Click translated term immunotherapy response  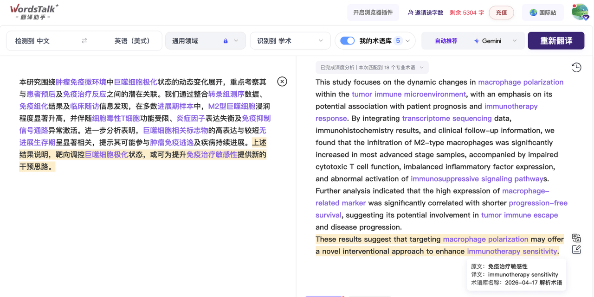tap(511, 106)
